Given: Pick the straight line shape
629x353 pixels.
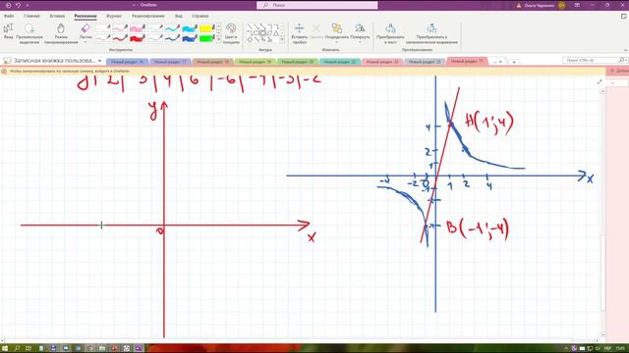Looking at the screenshot, I should pos(250,26).
